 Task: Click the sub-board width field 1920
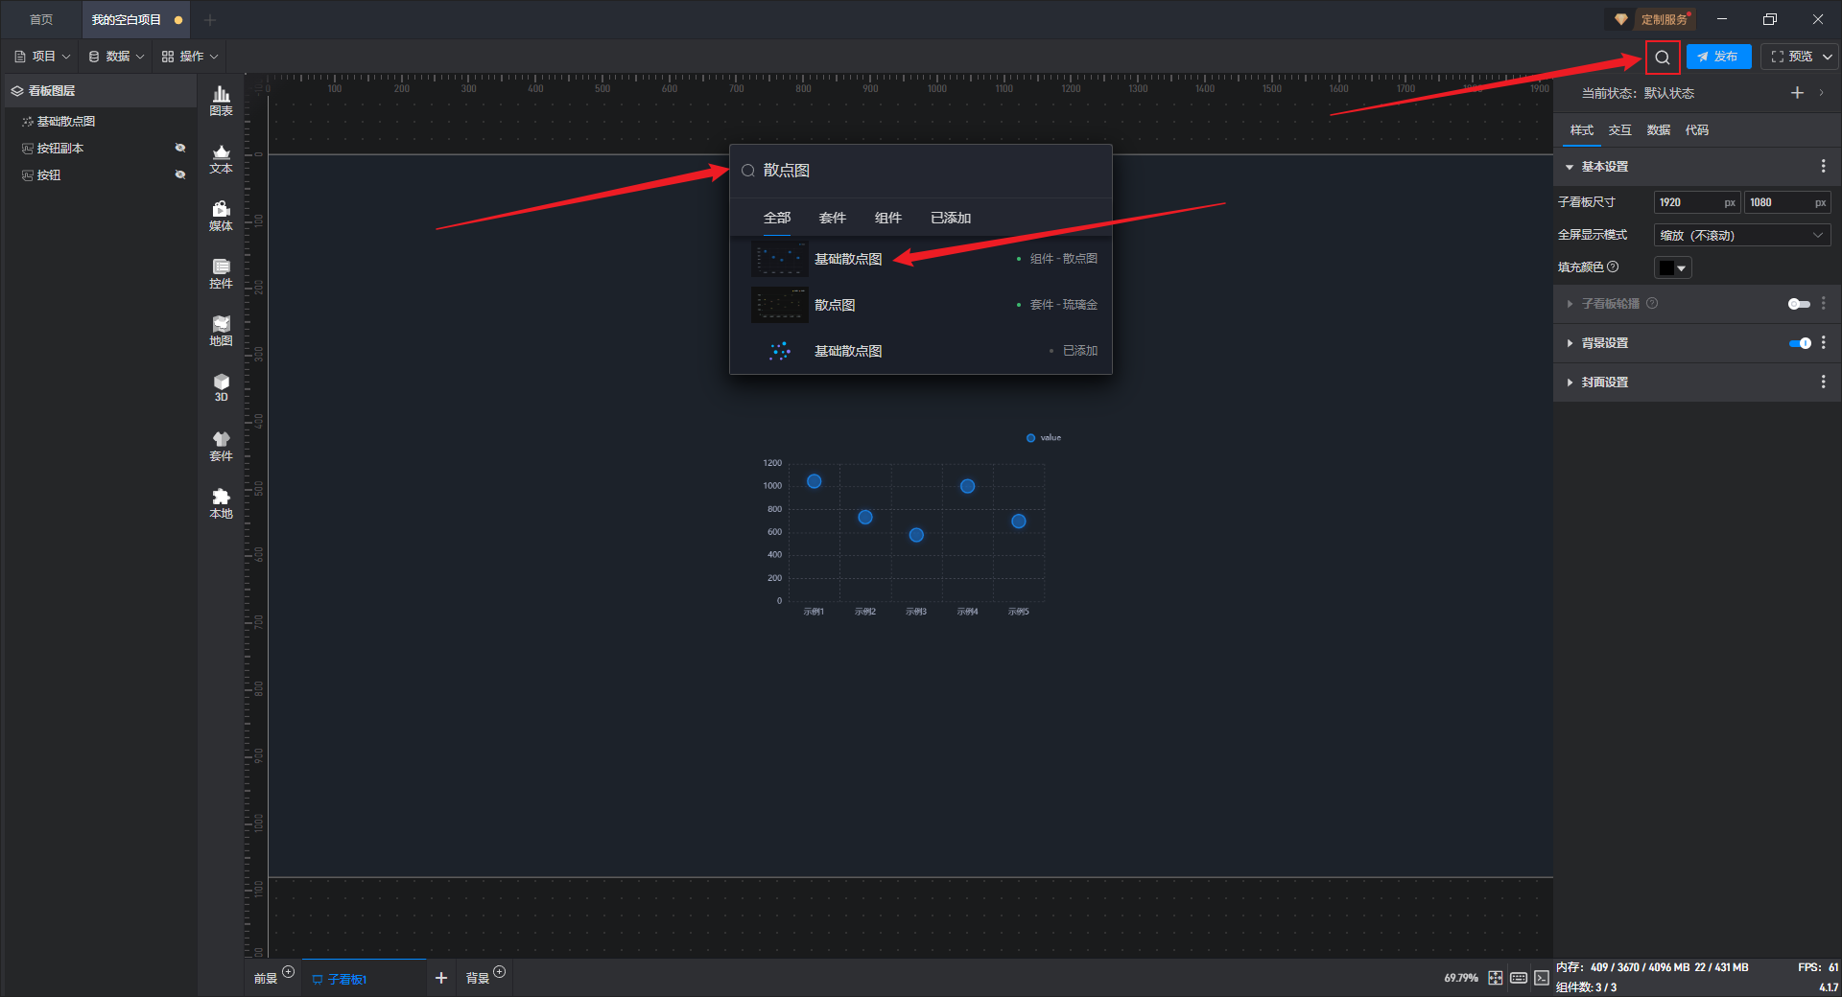tap(1696, 202)
